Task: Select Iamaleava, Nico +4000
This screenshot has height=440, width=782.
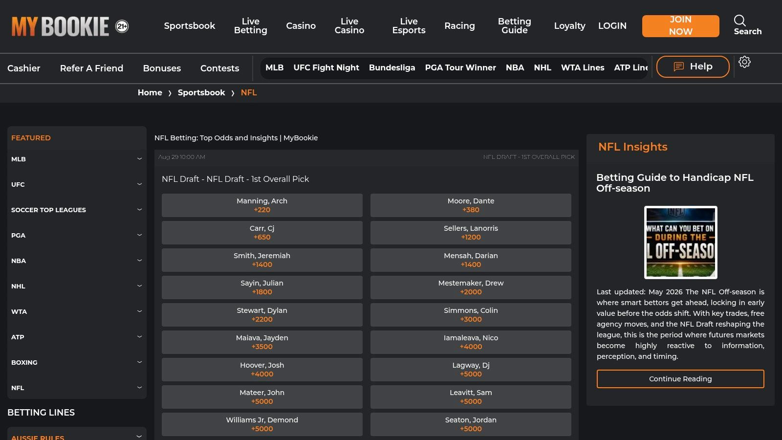Action: pyautogui.click(x=471, y=342)
